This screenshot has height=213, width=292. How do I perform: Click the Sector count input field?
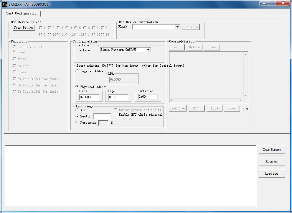[x=102, y=116]
